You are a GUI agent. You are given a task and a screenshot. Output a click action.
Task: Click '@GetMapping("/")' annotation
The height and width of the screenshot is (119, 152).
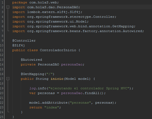coord(38,74)
